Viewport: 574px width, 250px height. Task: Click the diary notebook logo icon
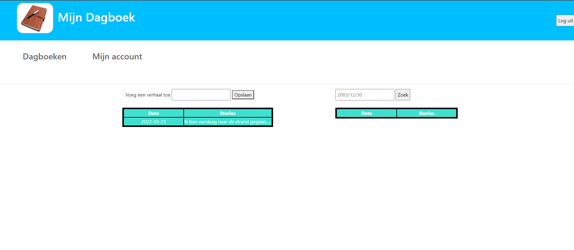click(35, 18)
